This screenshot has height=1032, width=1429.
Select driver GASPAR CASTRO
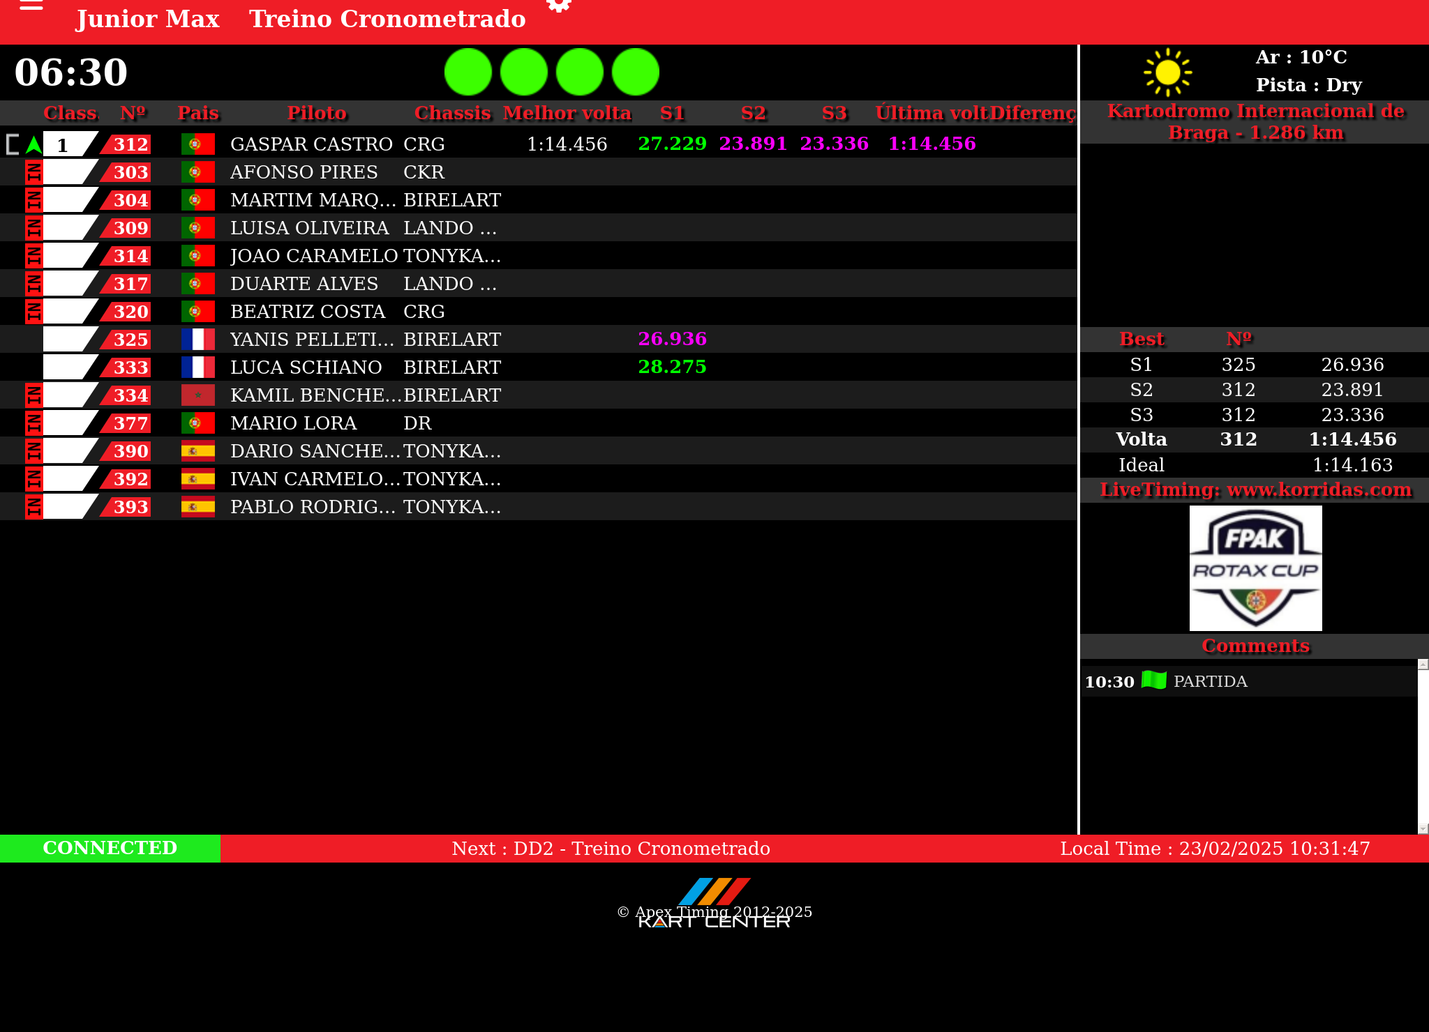click(311, 144)
